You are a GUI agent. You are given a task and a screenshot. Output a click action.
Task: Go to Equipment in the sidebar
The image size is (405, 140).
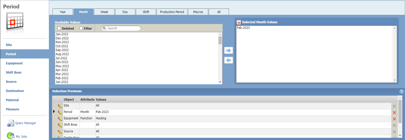(x=14, y=63)
